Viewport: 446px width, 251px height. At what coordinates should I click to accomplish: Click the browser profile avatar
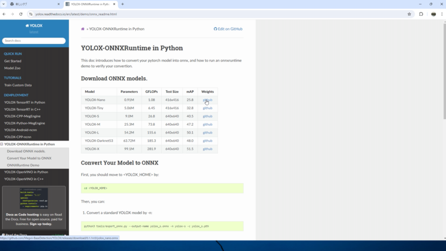coord(432,14)
